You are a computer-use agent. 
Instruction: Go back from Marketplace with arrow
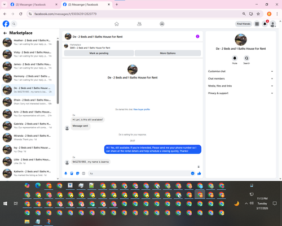coord(5,33)
